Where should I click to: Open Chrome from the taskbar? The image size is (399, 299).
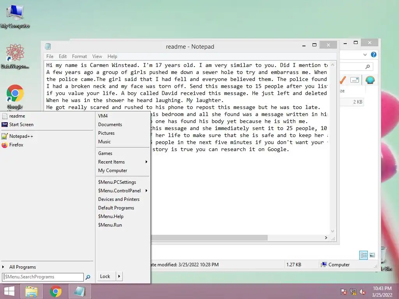pos(55,291)
